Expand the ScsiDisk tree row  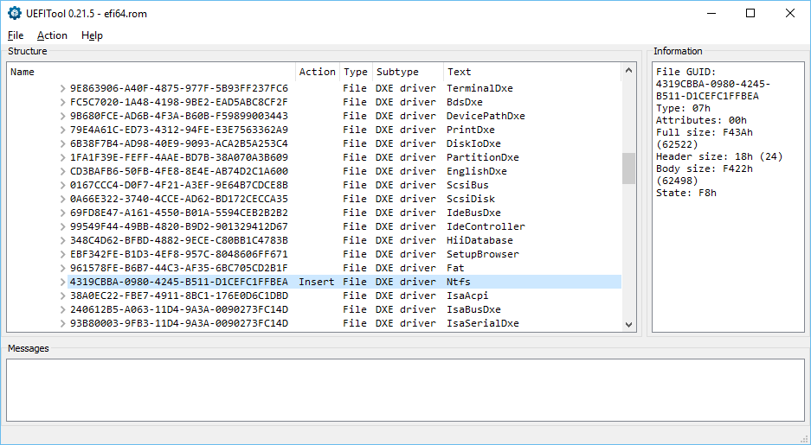pos(62,199)
